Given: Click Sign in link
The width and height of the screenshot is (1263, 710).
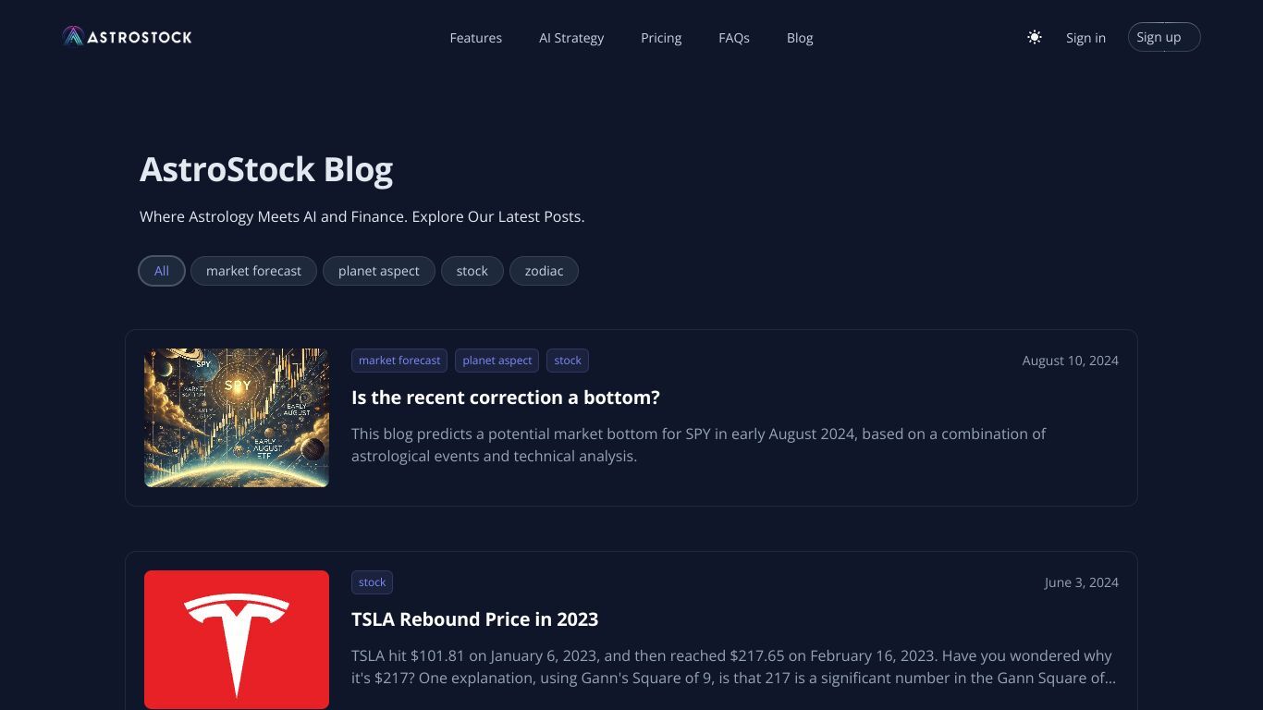Looking at the screenshot, I should [x=1085, y=38].
